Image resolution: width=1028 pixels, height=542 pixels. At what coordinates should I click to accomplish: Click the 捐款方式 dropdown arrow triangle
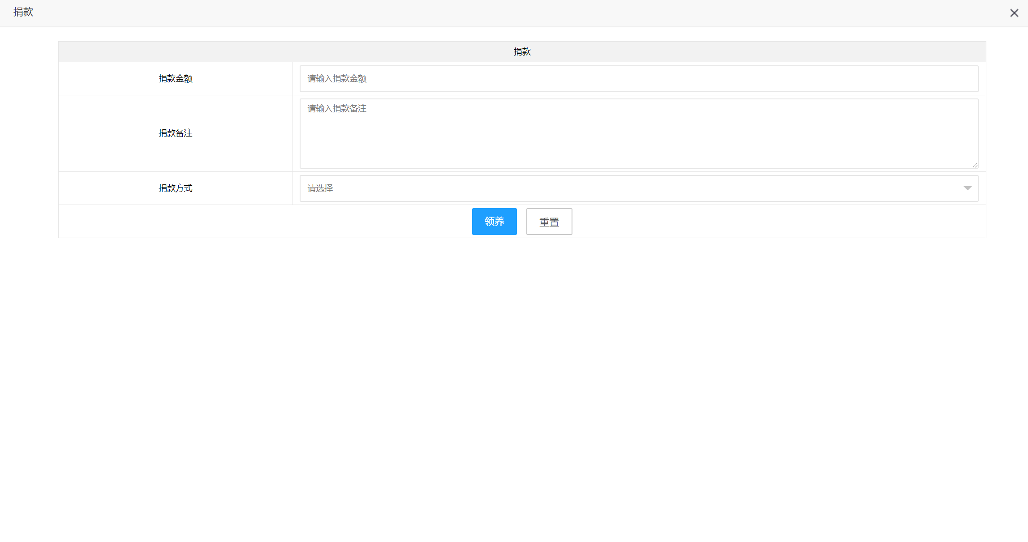click(967, 188)
